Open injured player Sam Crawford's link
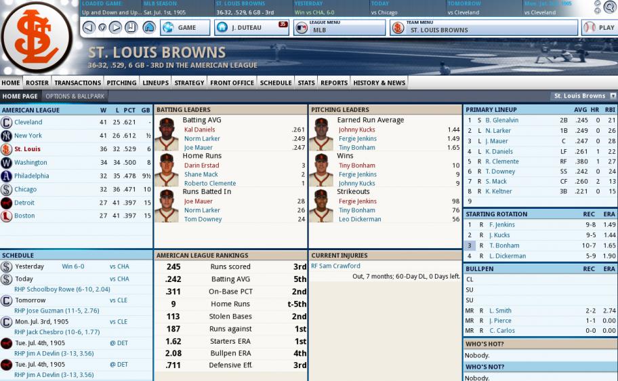This screenshot has height=381, width=618. (x=335, y=266)
